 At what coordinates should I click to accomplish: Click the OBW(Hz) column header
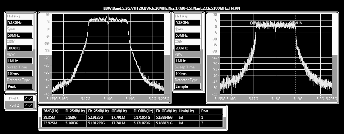(x=121, y=111)
